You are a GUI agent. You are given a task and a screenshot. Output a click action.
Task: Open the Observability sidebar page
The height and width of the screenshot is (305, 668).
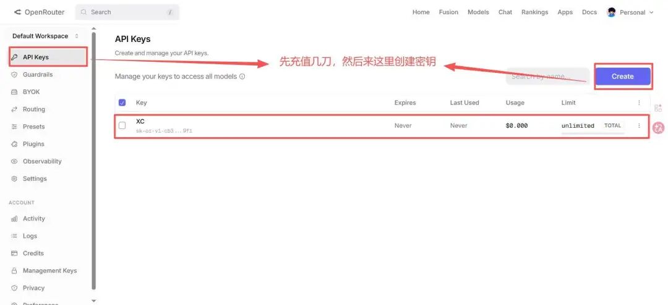[42, 161]
